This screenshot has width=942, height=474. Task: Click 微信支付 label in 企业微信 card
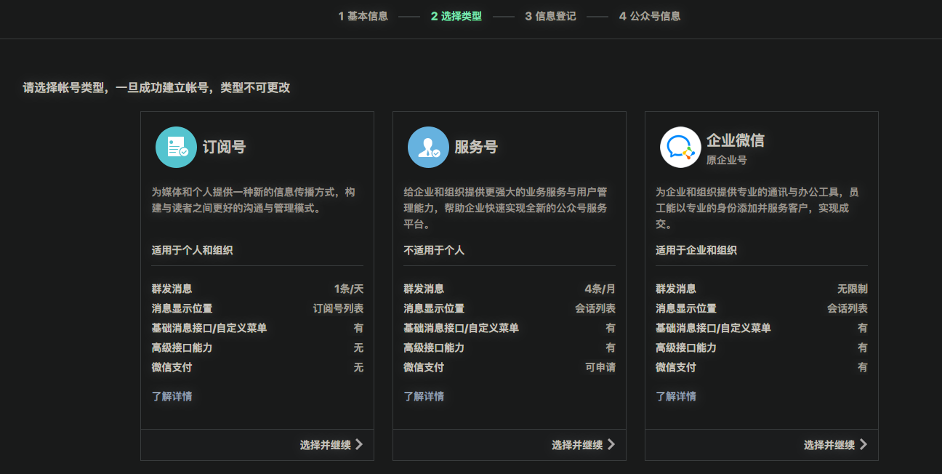[676, 367]
